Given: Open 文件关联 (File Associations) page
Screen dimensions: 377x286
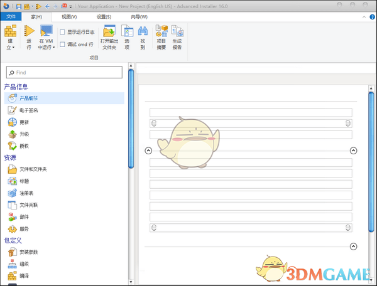Looking at the screenshot, I should 23,205.
